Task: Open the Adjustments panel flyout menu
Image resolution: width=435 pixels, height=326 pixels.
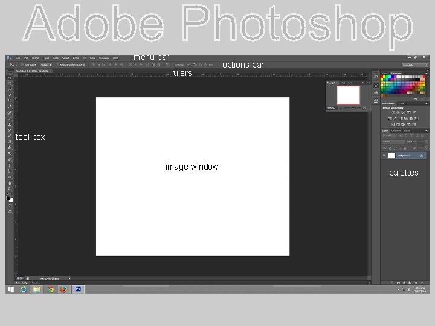Action: [x=427, y=103]
